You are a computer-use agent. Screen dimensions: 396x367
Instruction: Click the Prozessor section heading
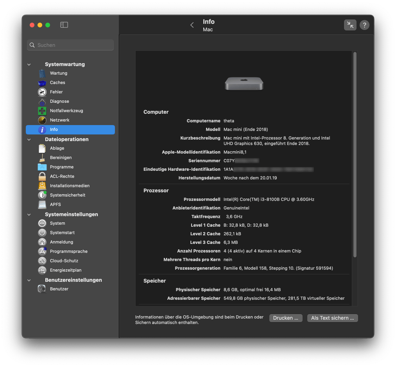156,190
